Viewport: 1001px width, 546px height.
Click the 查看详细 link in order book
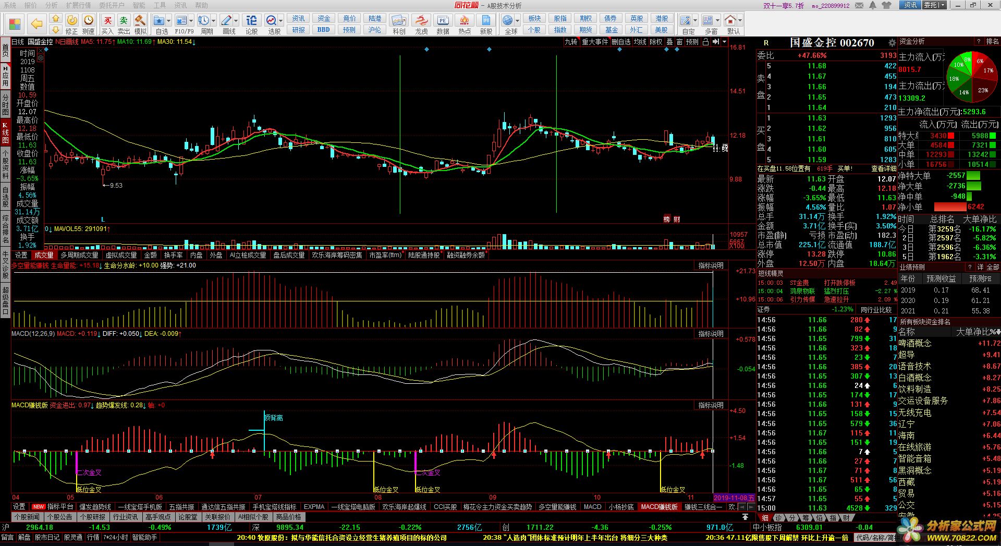click(x=884, y=168)
